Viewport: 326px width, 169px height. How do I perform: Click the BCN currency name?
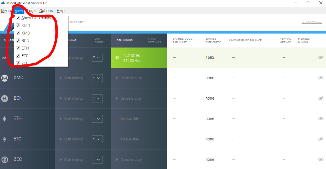point(18,98)
